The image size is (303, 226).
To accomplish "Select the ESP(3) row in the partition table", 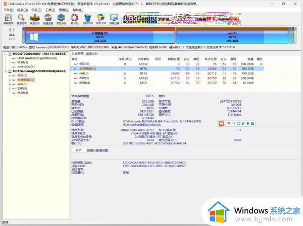I will coord(167,78).
